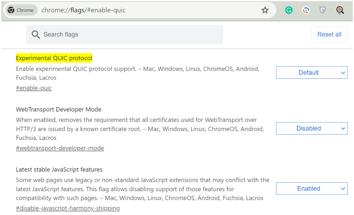Open the #webtransport-developer-mode link
The image size is (354, 215).
coord(60,148)
